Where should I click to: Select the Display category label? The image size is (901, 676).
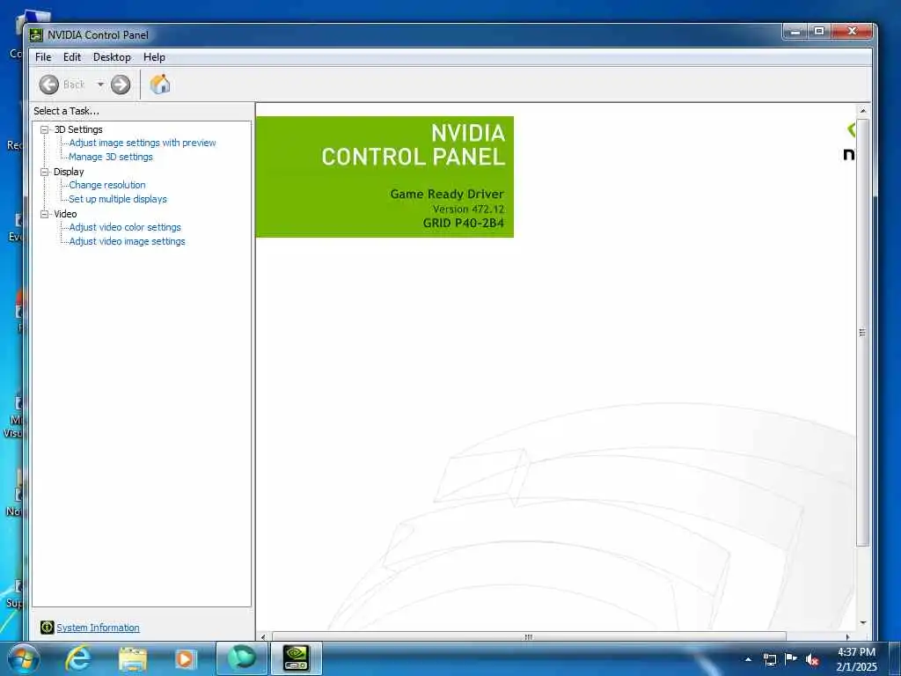[x=69, y=172]
